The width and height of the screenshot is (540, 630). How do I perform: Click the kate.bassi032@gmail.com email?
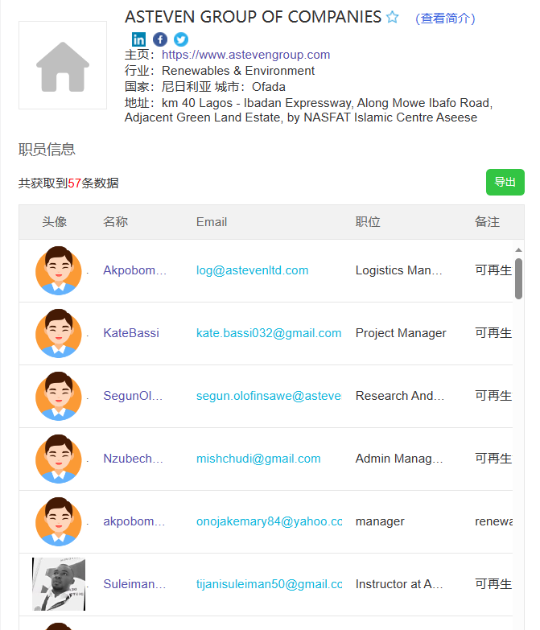tap(269, 333)
